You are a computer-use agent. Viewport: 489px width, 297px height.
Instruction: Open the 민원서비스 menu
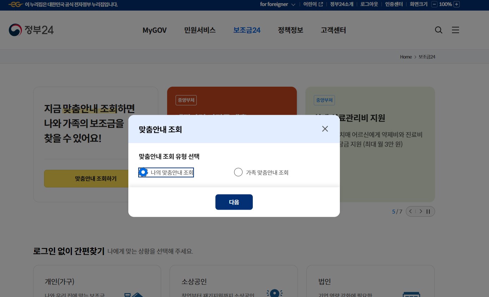[200, 30]
